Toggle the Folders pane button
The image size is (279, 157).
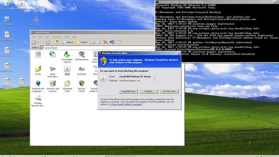point(82,42)
